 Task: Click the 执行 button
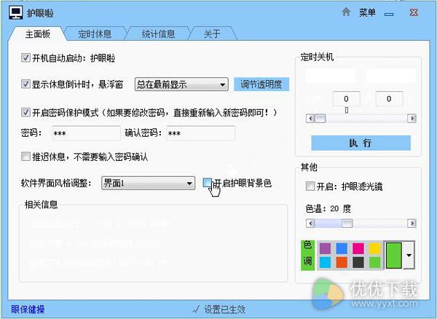pos(361,143)
